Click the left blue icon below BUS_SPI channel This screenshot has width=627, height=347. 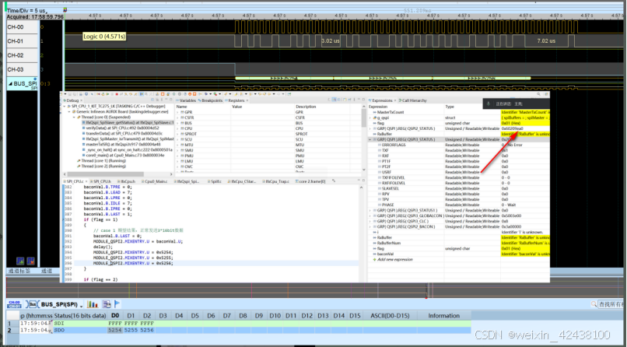click(x=20, y=261)
